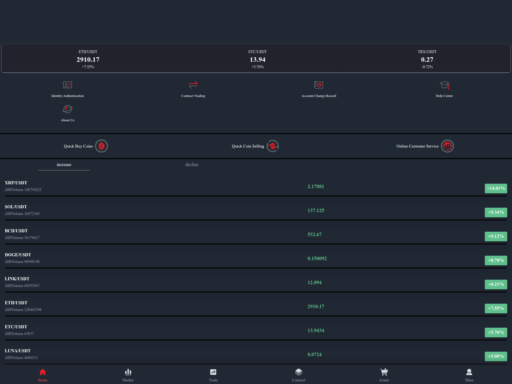Screen dimensions: 512x384
Task: Open the Help Center icon
Action: (x=444, y=85)
